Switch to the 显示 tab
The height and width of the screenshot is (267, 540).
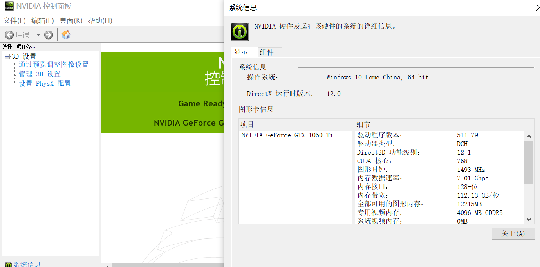point(244,52)
